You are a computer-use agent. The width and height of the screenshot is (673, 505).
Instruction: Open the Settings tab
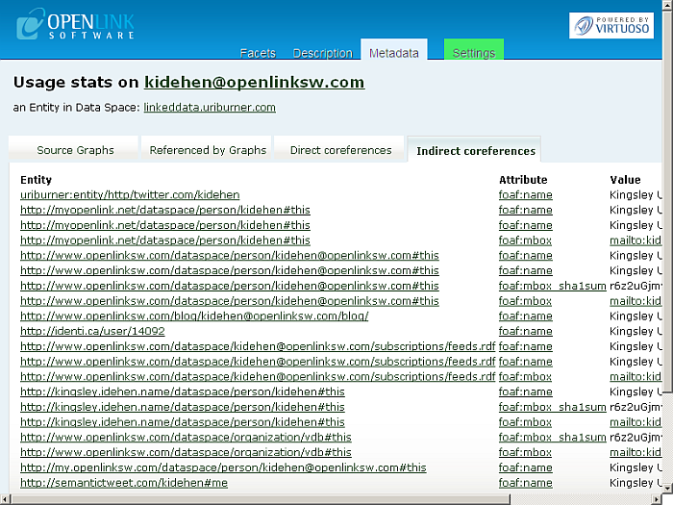(474, 49)
